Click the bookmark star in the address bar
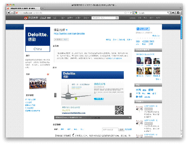Viewport: 188px width, 145px height. click(x=125, y=13)
